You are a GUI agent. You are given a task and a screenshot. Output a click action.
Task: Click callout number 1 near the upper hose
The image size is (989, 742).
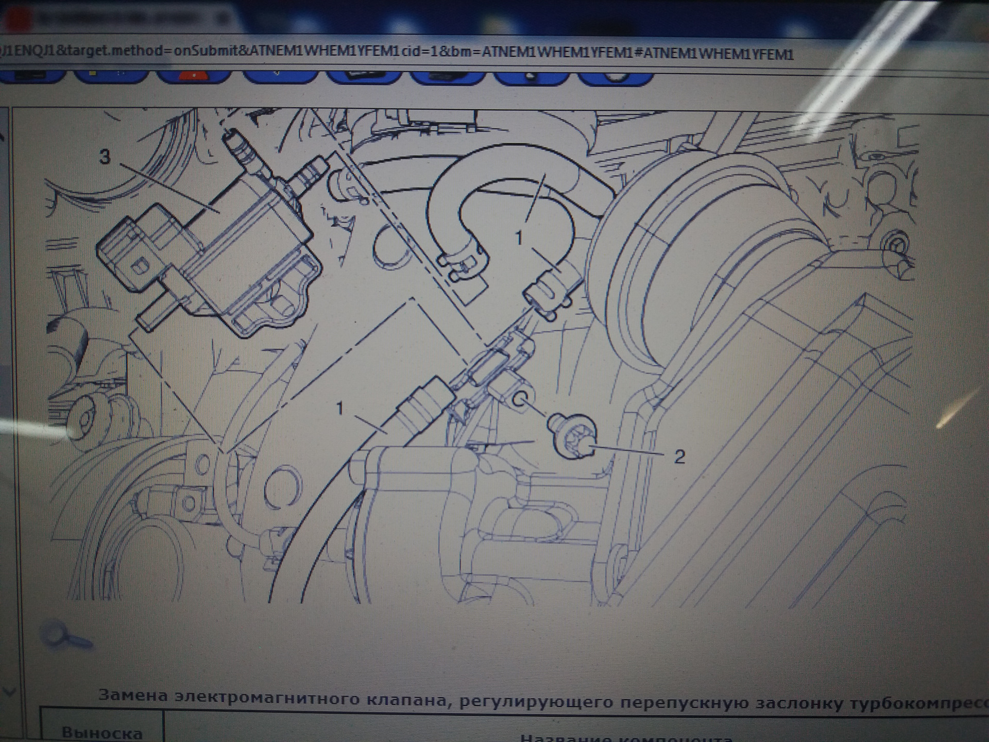tap(519, 238)
